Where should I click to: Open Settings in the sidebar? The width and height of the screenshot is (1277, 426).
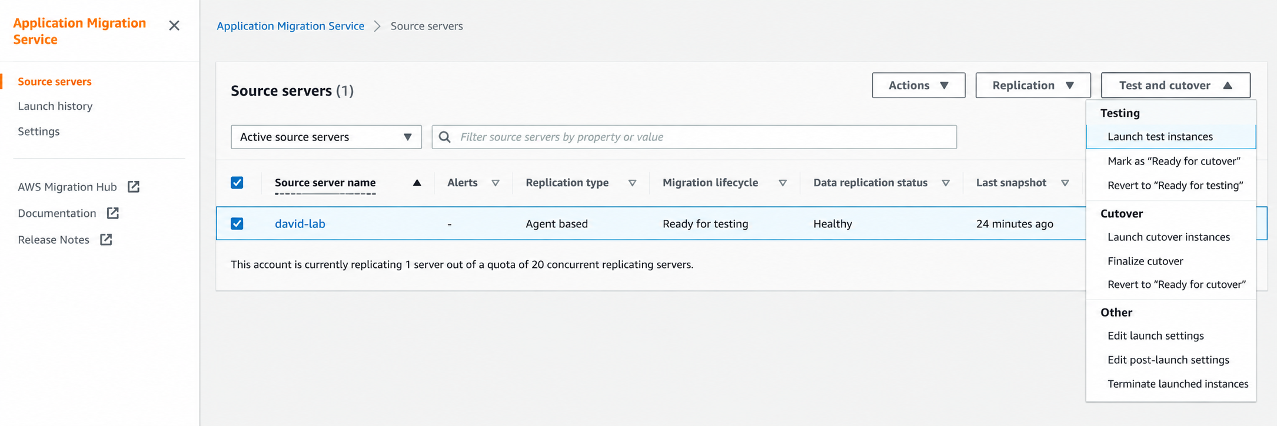[39, 132]
